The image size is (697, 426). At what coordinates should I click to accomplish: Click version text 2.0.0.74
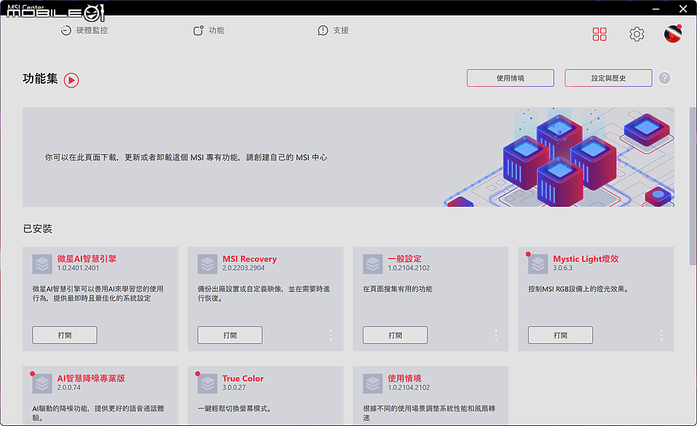[x=69, y=387]
